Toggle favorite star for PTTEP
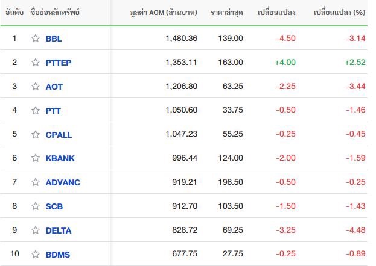This screenshot has height=266, width=376. (x=36, y=62)
